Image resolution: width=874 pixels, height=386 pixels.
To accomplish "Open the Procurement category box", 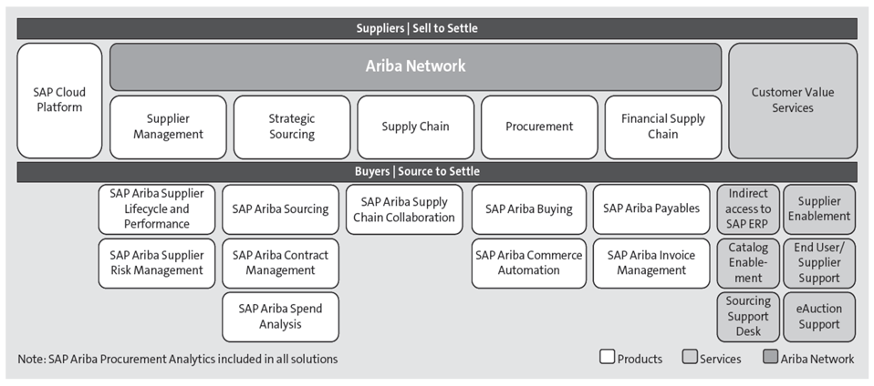I will tap(539, 127).
